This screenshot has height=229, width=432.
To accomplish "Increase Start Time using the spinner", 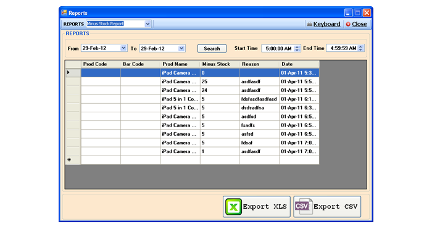I will (297, 47).
